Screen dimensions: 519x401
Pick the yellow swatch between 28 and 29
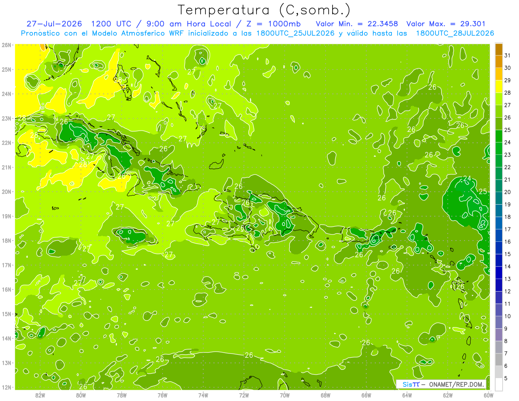[499, 87]
